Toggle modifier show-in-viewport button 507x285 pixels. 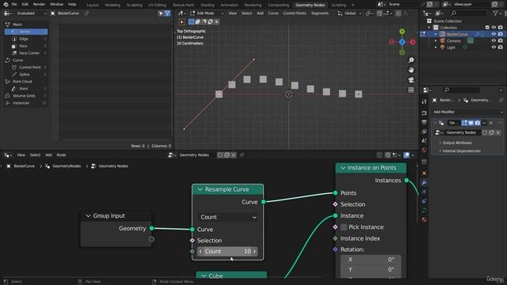point(471,123)
